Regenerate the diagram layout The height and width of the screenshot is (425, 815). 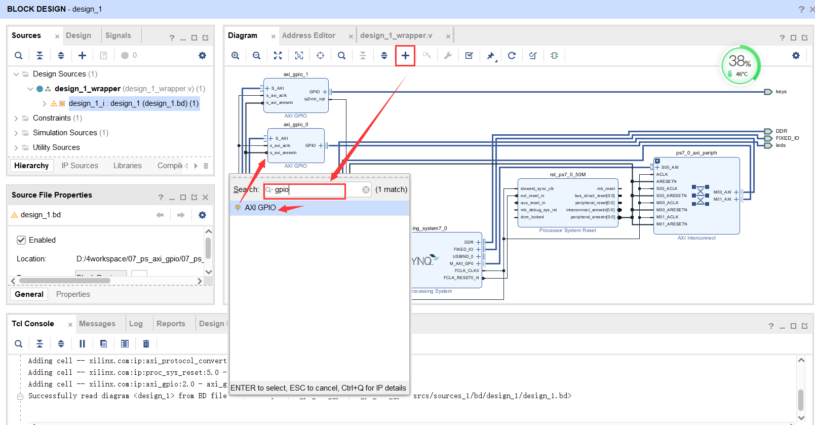512,56
